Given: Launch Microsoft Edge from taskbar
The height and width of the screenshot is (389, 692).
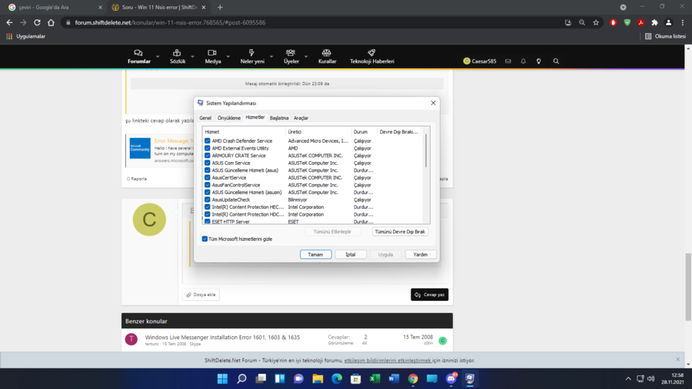Looking at the screenshot, I should (337, 379).
